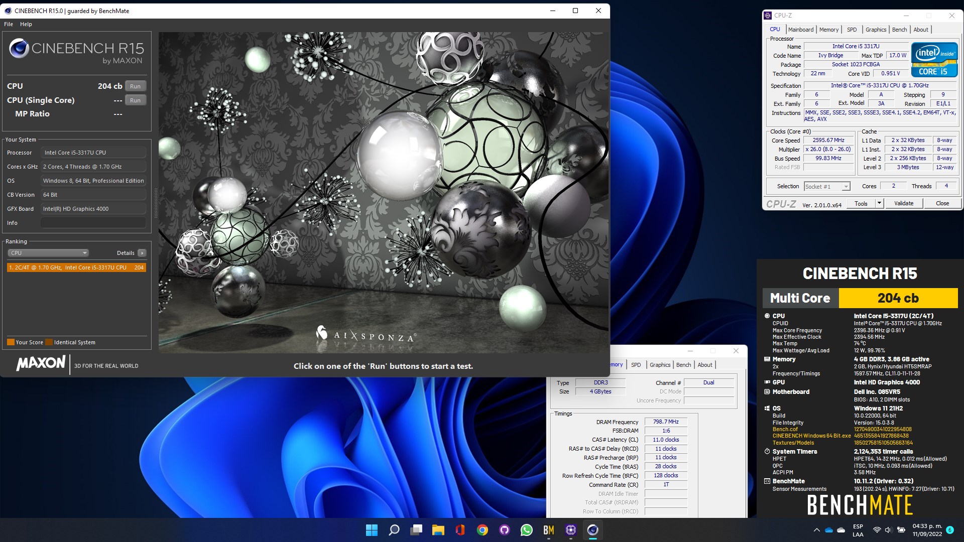Click the Your Score orange legend swatch

click(11, 342)
